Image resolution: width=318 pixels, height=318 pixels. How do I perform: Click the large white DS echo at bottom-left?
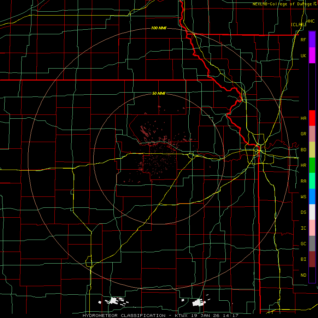(114, 301)
